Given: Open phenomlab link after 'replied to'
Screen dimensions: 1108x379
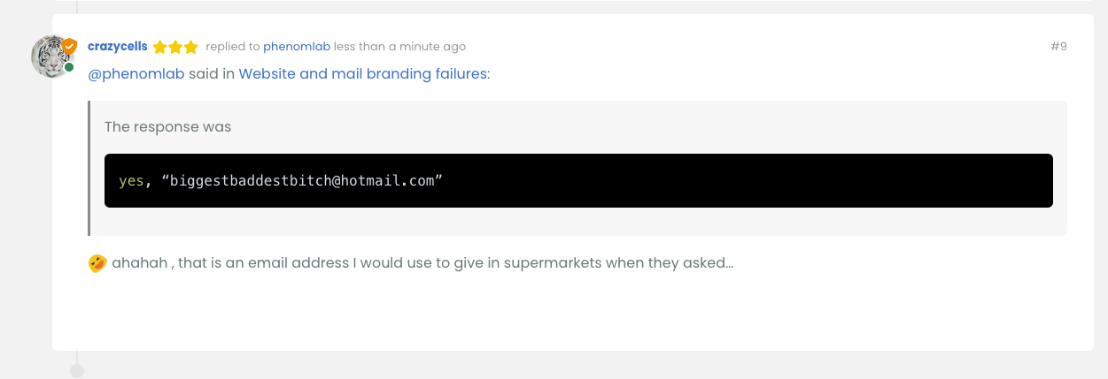Looking at the screenshot, I should click(296, 47).
